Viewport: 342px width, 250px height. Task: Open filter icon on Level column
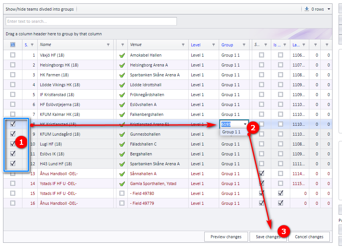click(x=213, y=45)
